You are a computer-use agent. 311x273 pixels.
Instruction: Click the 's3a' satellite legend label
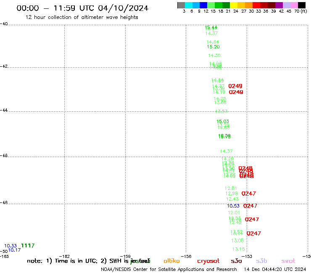point(236,261)
